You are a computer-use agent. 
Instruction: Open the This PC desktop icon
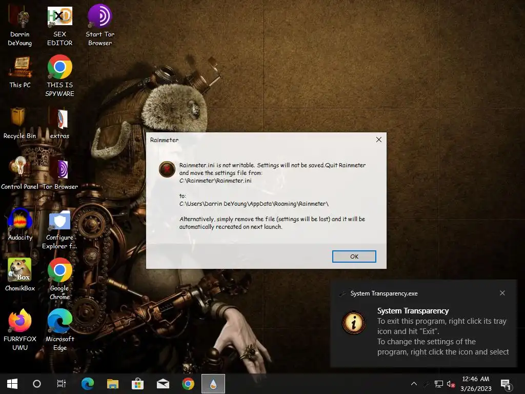[20, 72]
